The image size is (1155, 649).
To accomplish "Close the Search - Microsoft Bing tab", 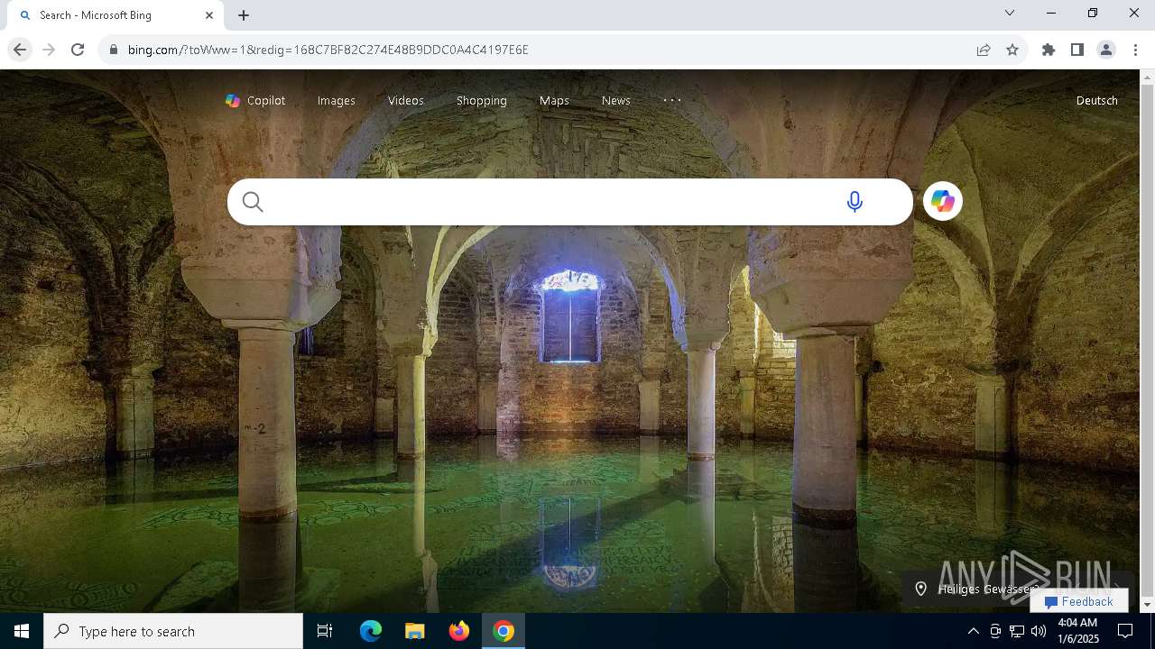I will (209, 15).
